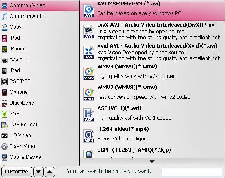Click the WMV2 (WMV8) file icon
The width and height of the screenshot is (225, 178).
tap(89, 94)
